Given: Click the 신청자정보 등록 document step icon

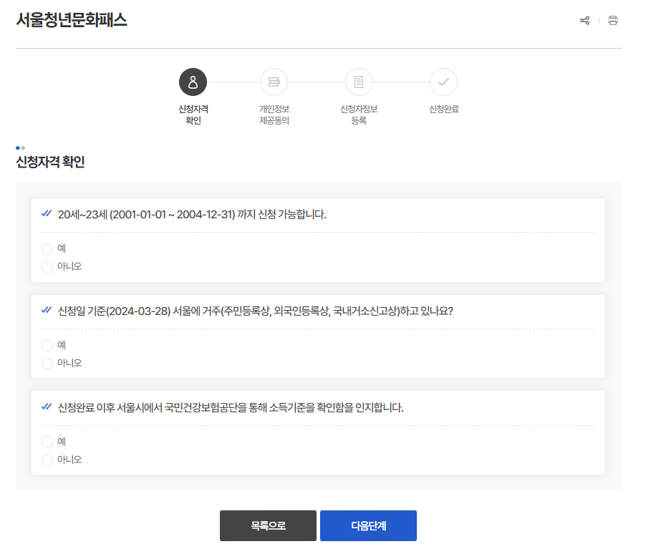Looking at the screenshot, I should (x=359, y=82).
